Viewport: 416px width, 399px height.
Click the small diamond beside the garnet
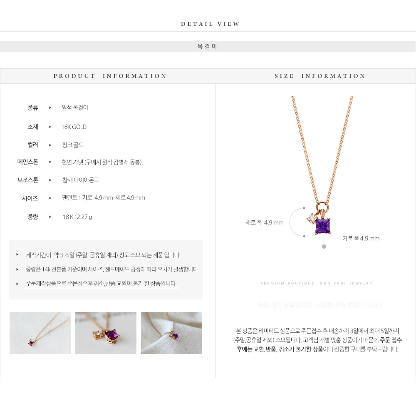coord(312,218)
